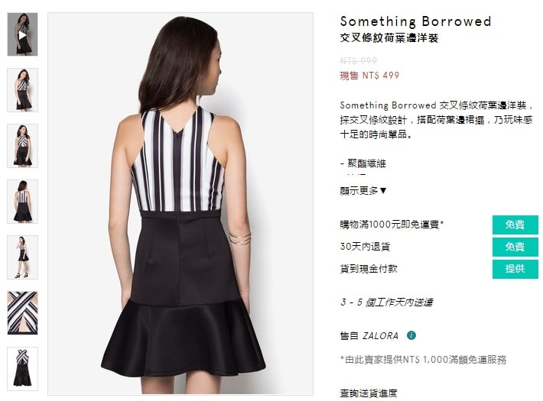
Task: Click the 貨到現金付款 payment text
Action: (369, 269)
